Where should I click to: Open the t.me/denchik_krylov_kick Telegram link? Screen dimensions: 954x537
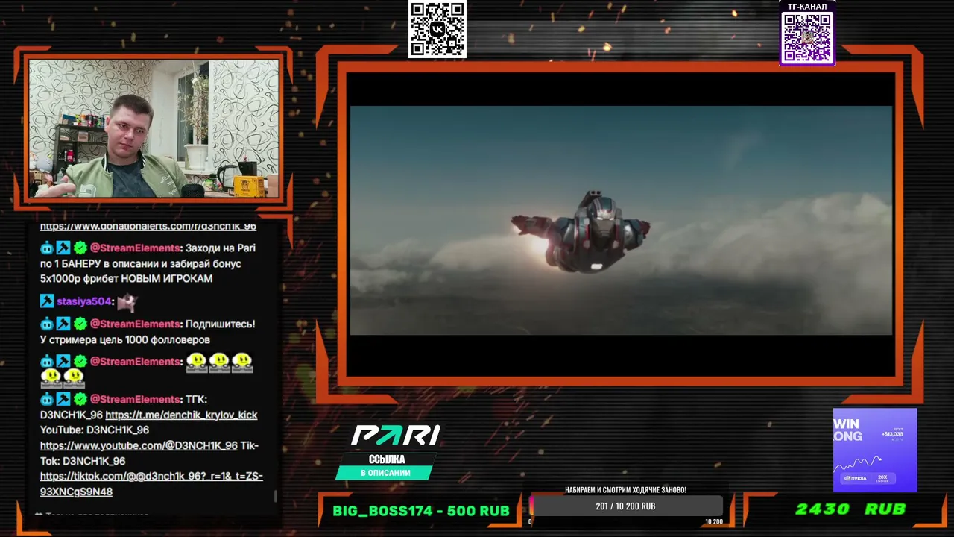[x=181, y=415]
